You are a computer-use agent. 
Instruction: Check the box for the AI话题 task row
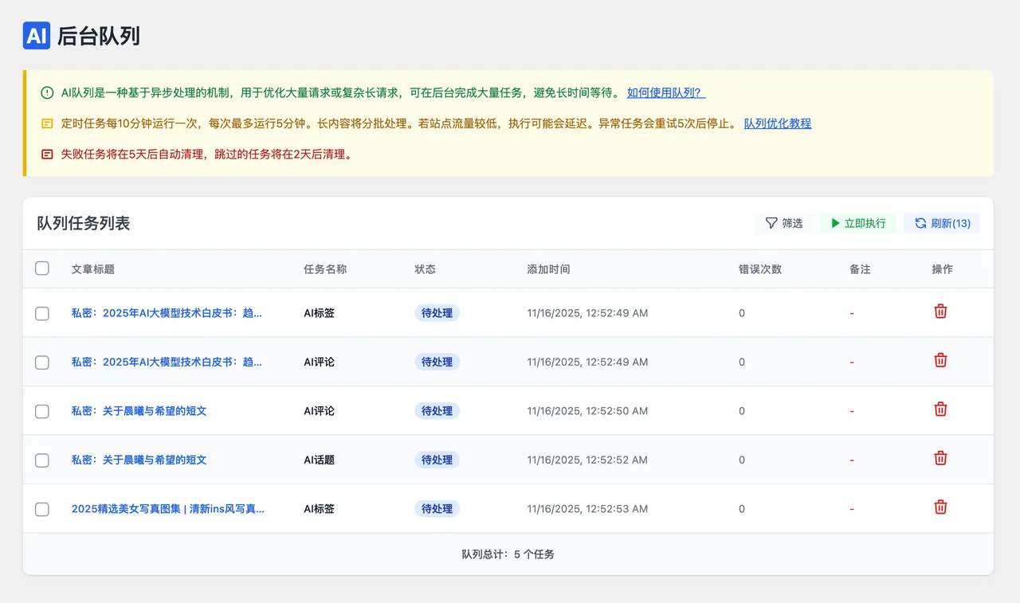[x=42, y=460]
